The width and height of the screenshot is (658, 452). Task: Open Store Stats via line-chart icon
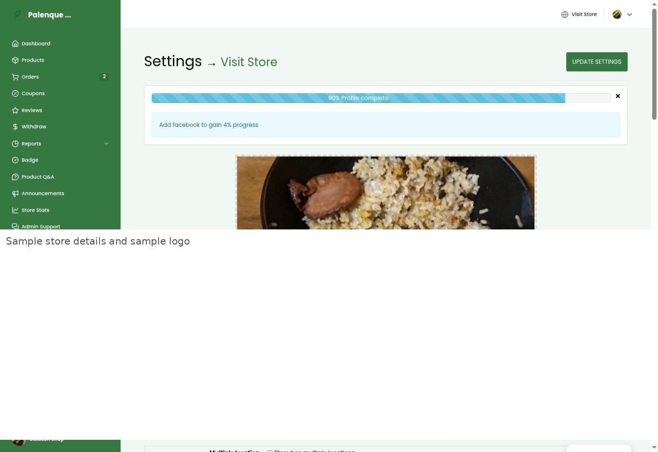(15, 210)
